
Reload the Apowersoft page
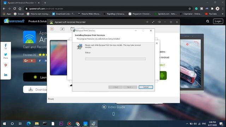(14, 8)
